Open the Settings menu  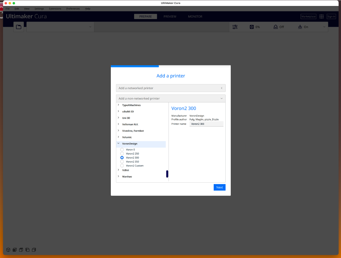(x=39, y=9)
